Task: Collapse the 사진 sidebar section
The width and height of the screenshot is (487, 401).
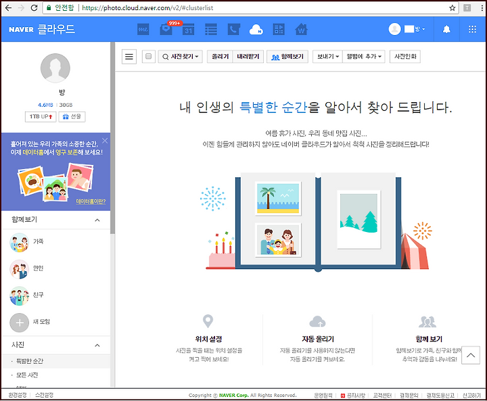Action: coord(97,345)
